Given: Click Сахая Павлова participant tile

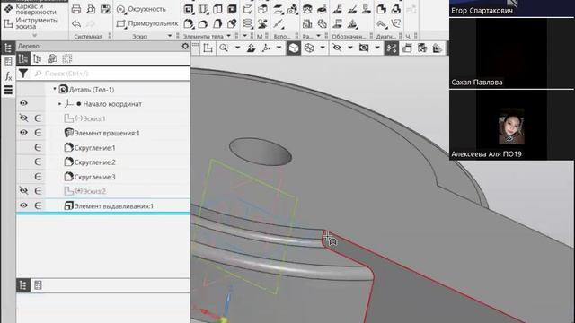Looking at the screenshot, I should coord(511,54).
